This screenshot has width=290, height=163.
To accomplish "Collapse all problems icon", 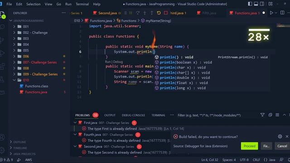I will pos(270,115).
